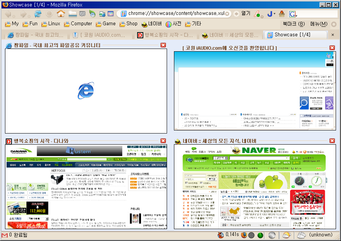Click the blue J toolbar icon
The image size is (341, 241).
[270, 14]
